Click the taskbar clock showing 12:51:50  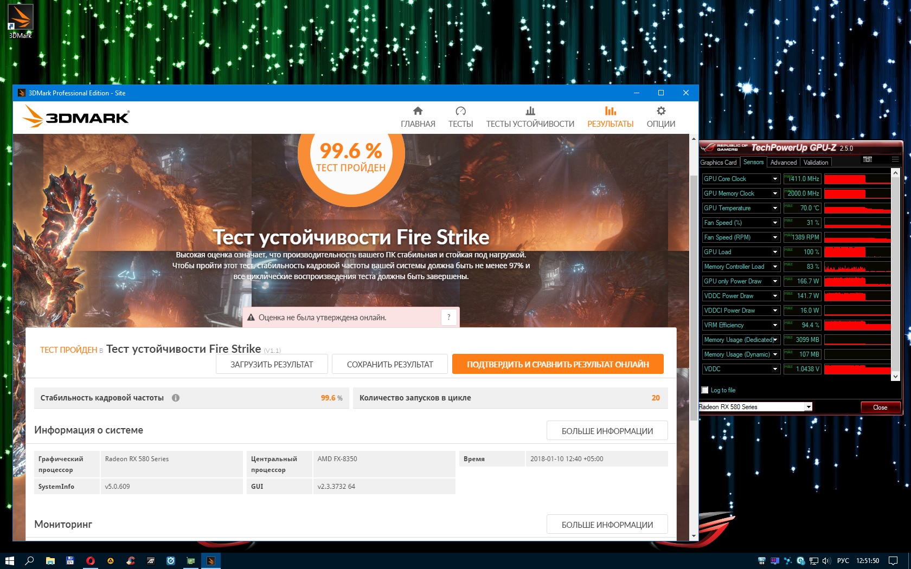click(x=868, y=561)
